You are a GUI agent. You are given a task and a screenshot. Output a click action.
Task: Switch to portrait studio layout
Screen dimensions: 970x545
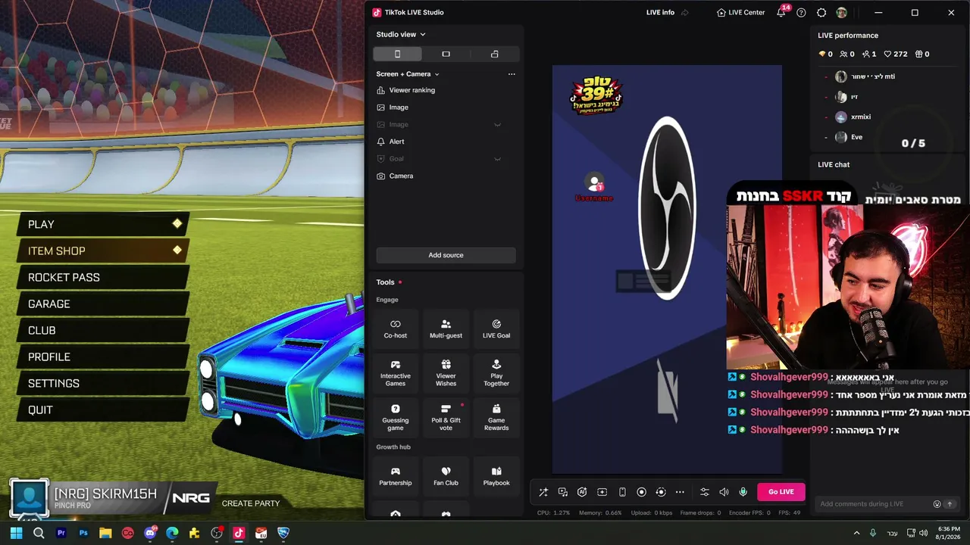click(x=397, y=54)
